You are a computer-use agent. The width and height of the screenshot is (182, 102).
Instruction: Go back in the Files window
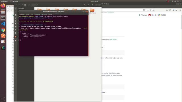click(x=16, y=5)
